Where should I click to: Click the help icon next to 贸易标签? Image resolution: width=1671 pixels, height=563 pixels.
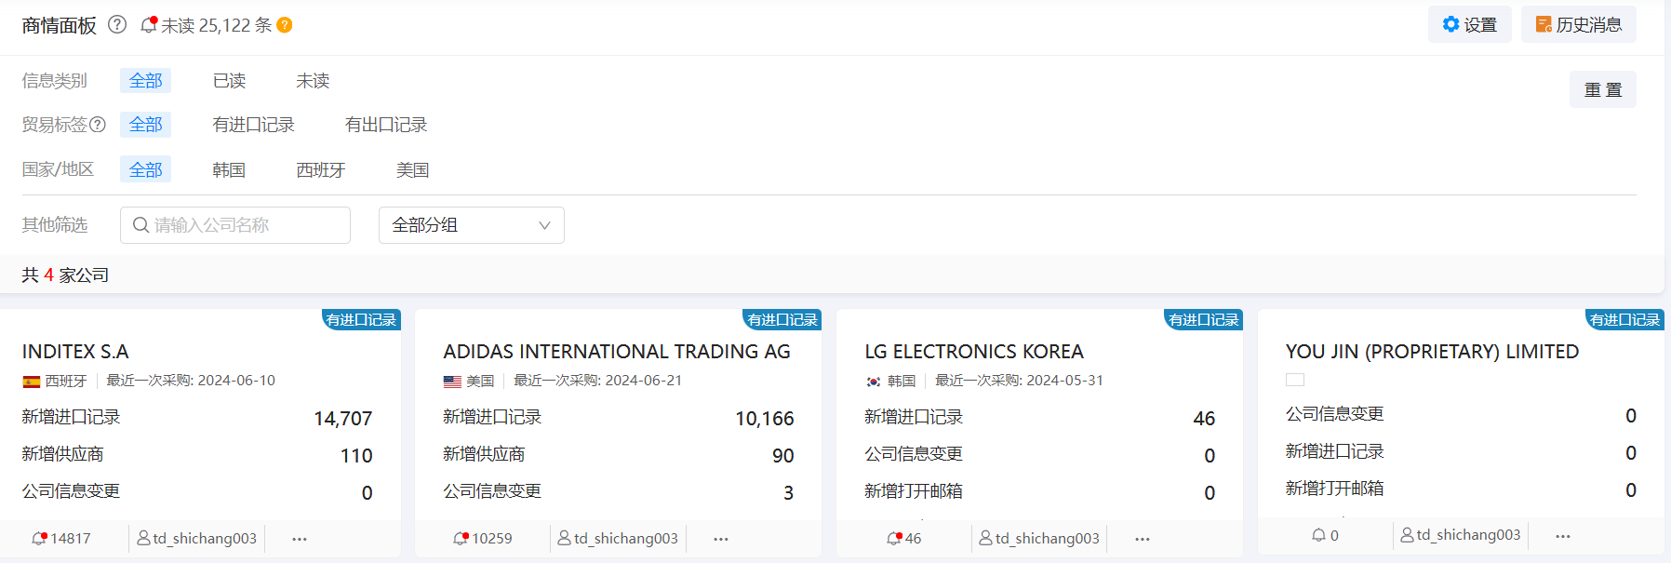[x=98, y=125]
